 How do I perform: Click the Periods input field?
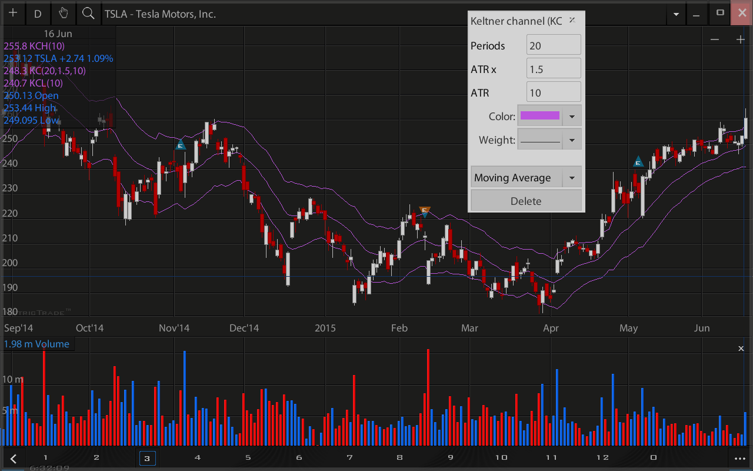(554, 45)
